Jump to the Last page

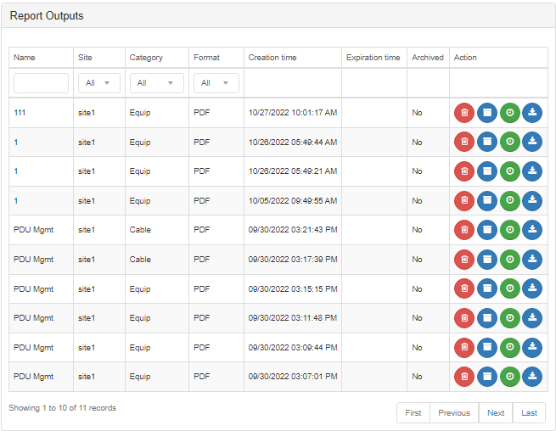point(529,413)
